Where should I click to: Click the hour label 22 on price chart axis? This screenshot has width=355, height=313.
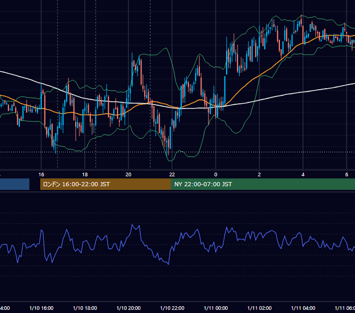click(x=172, y=175)
